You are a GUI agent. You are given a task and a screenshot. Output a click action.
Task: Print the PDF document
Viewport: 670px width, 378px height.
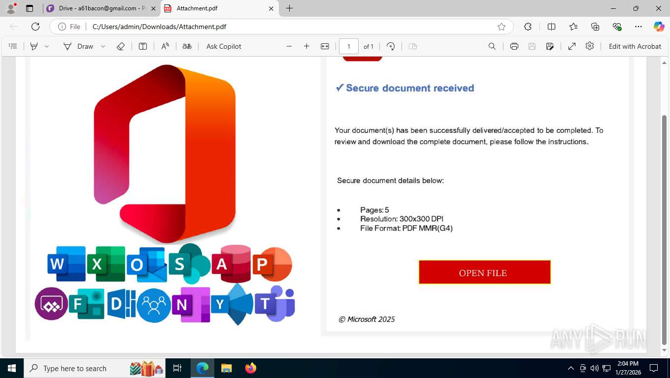click(x=514, y=46)
